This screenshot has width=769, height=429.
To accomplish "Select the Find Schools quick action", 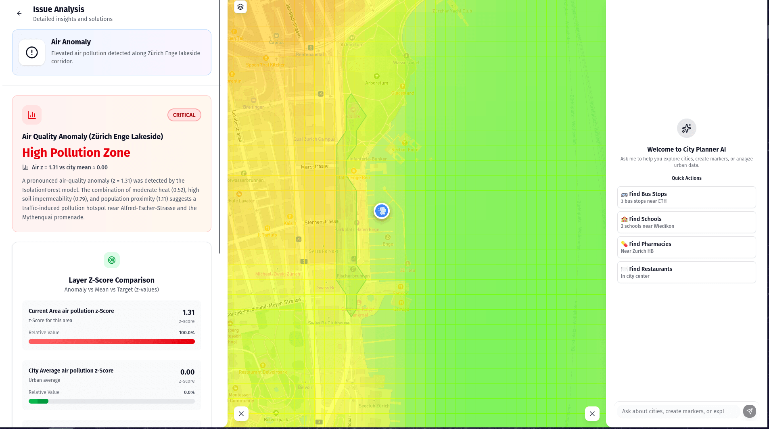I will pyautogui.click(x=686, y=222).
